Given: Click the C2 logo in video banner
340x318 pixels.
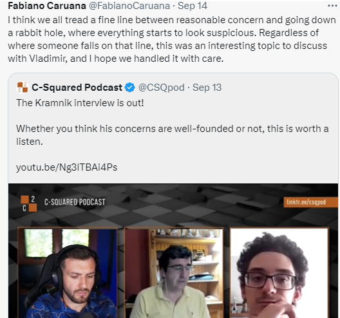Looking at the screenshot, I should click(x=28, y=203).
